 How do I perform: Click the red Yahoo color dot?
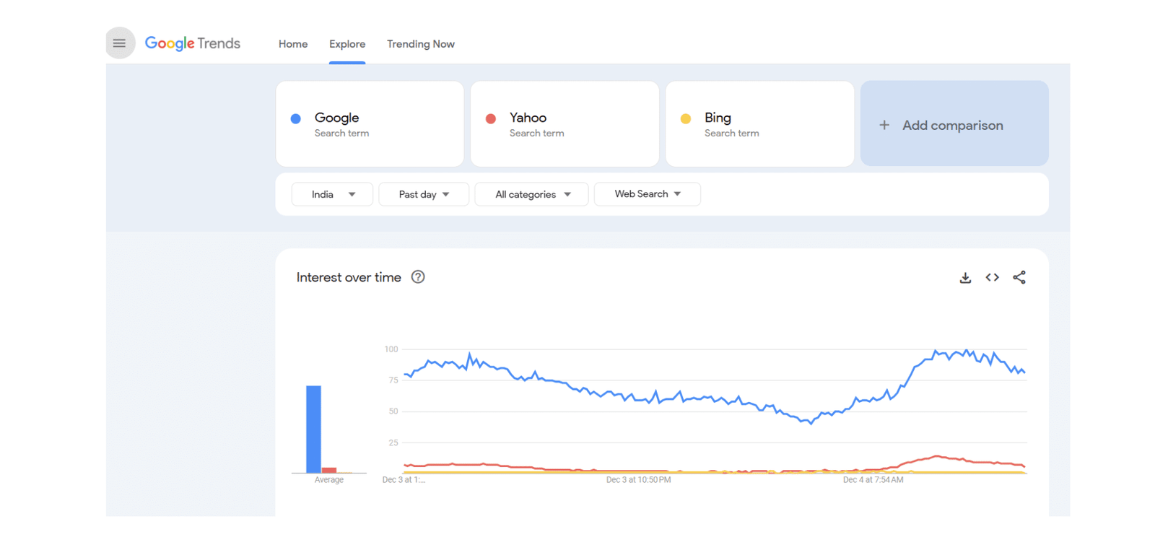point(491,118)
